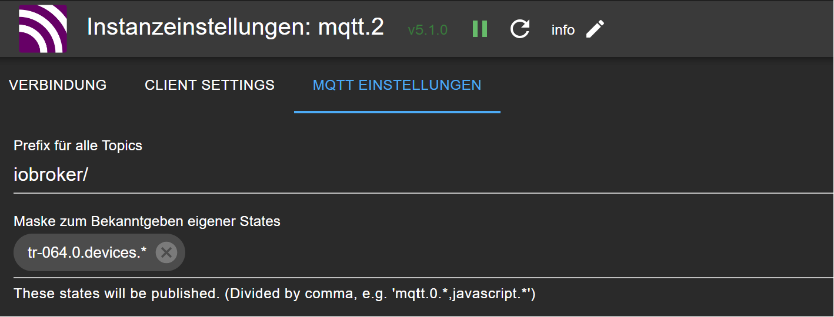Click the blue underline of active tab
This screenshot has width=834, height=317.
[x=397, y=112]
